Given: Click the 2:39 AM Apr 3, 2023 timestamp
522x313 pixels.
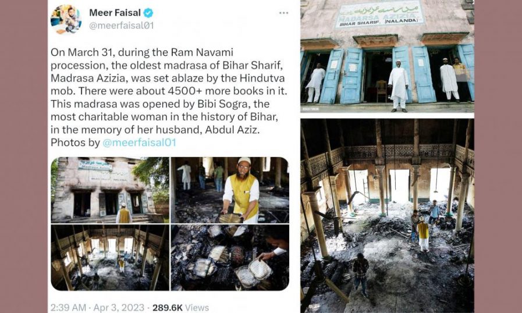Looking at the screenshot, I should (x=97, y=307).
